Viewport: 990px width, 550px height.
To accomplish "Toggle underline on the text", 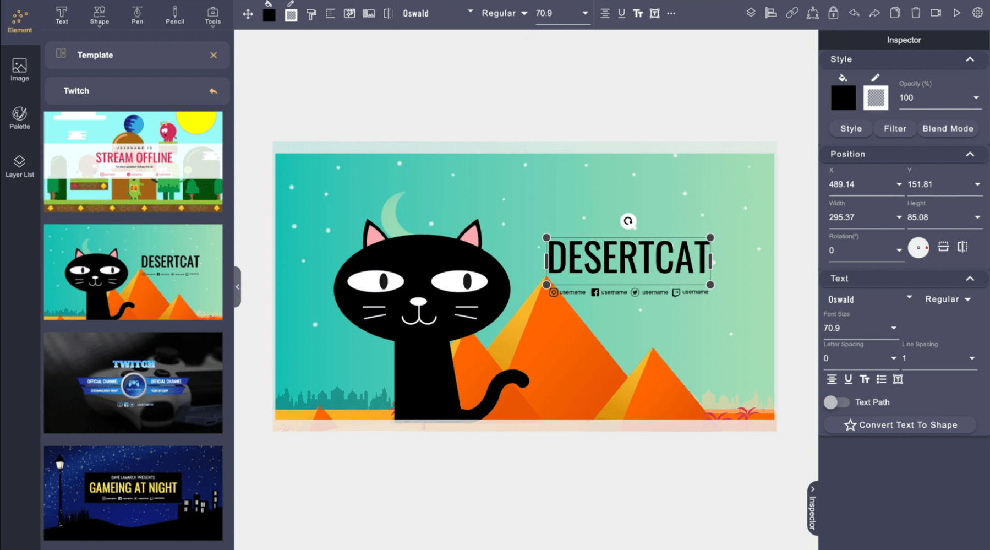I will click(848, 379).
